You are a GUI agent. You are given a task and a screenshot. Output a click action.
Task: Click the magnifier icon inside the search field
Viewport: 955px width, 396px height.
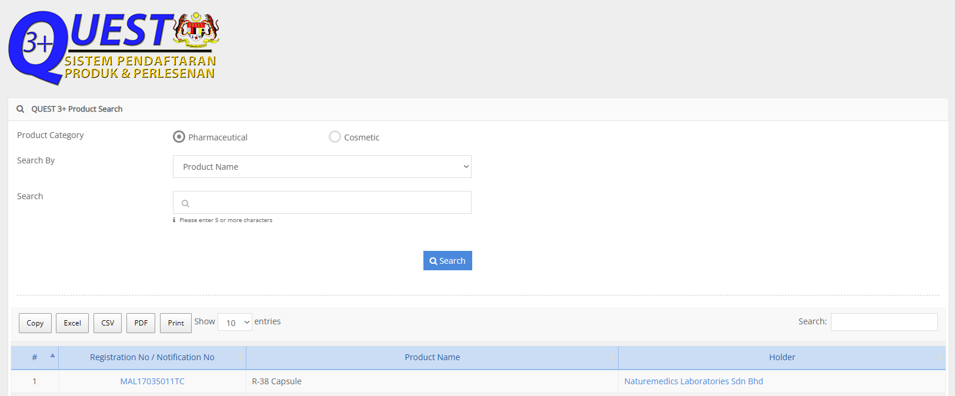[x=185, y=204]
